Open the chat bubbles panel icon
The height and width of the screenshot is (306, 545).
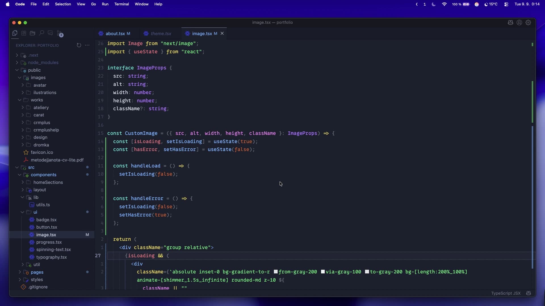[x=50, y=33]
